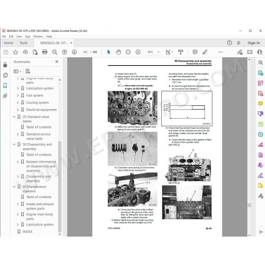Image resolution: width=265 pixels, height=265 pixels.
Task: Go to Related information on disassembly bookmark
Action: 41,166
